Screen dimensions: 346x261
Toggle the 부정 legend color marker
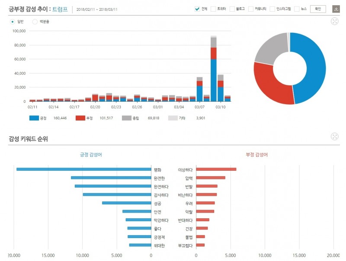coord(80,118)
